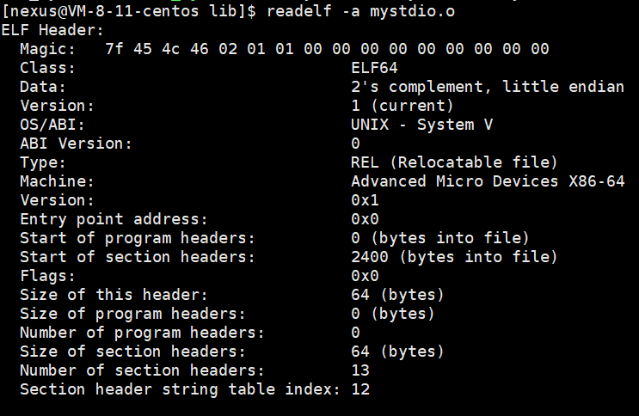Click the string table index value 12
639x416 pixels.
[x=360, y=389]
